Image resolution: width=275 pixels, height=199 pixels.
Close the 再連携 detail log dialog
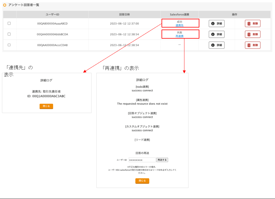pyautogui.click(x=142, y=181)
